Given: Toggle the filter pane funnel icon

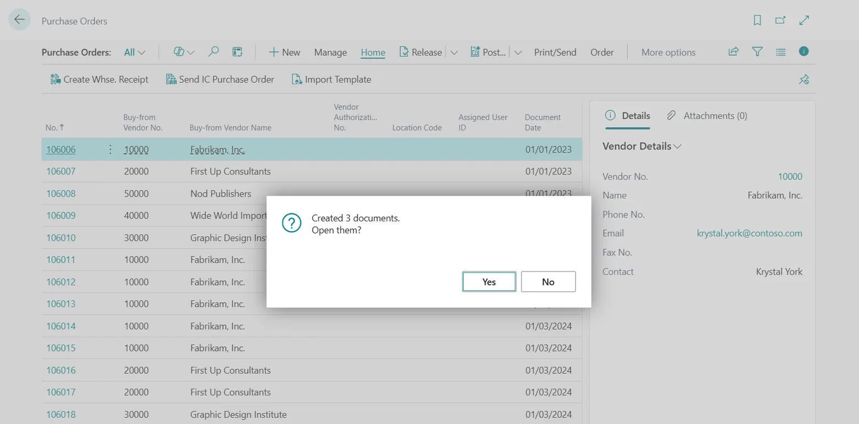Looking at the screenshot, I should tap(757, 52).
